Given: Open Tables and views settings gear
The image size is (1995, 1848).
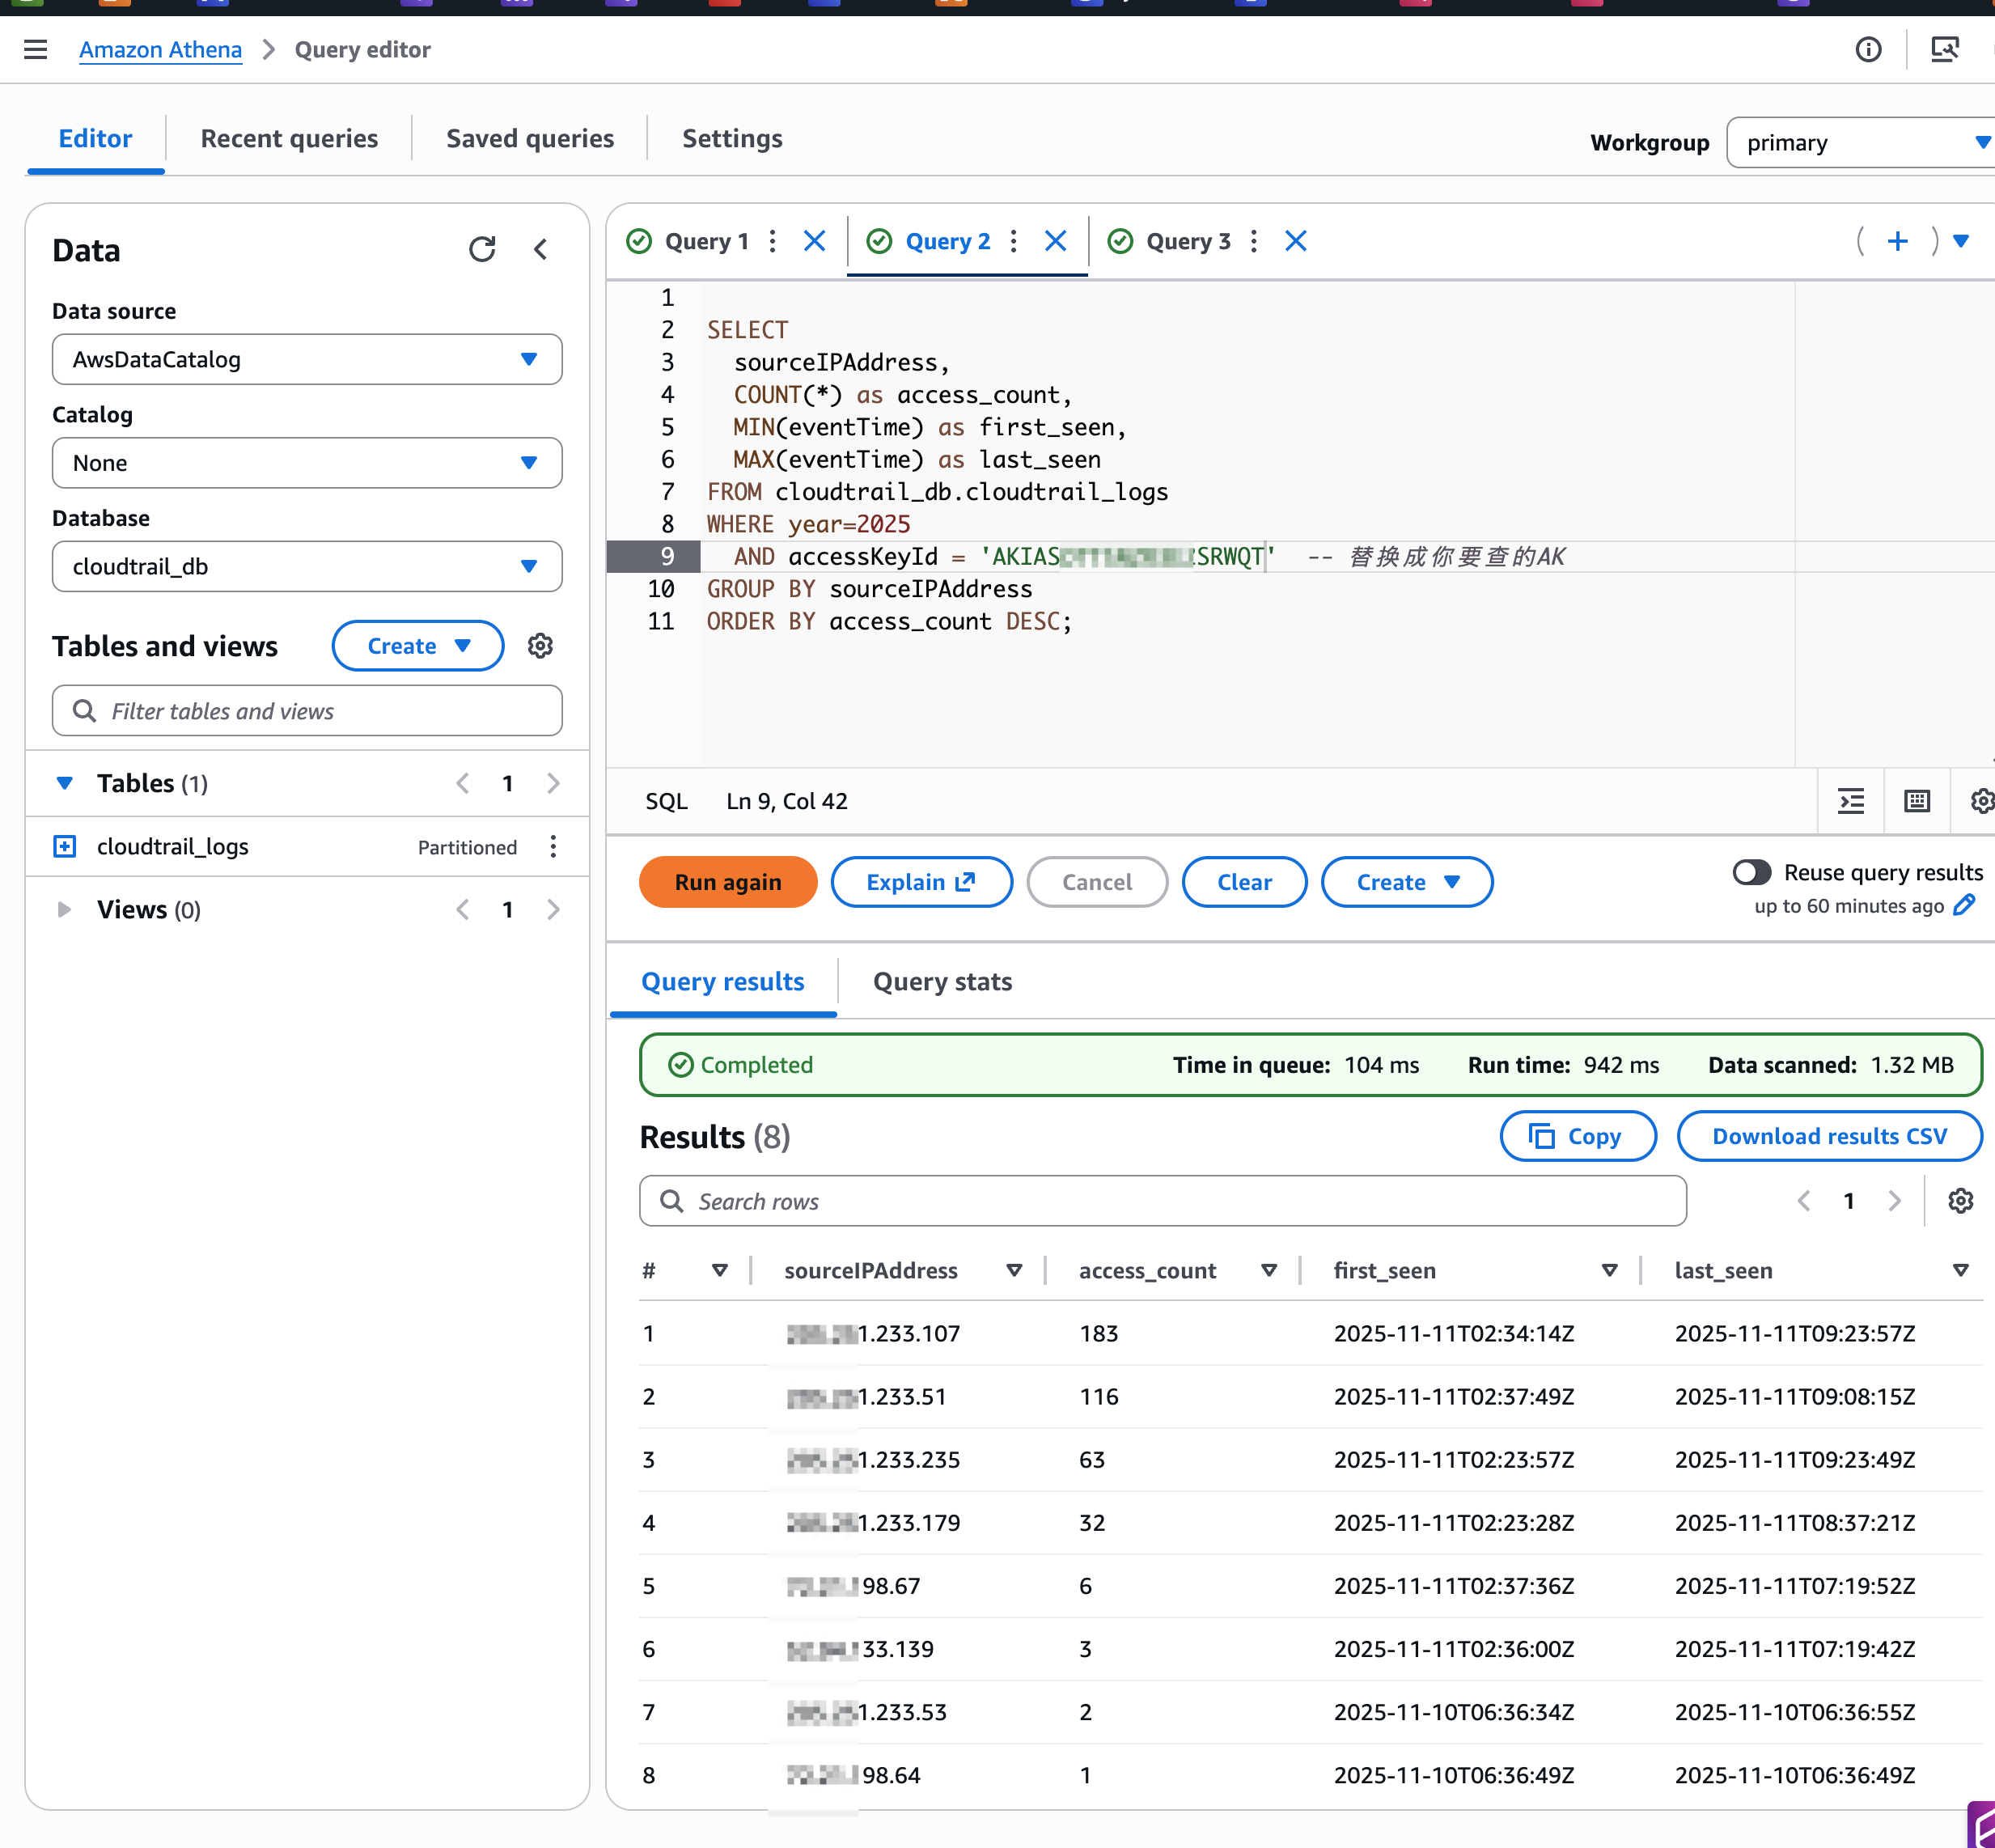Looking at the screenshot, I should tap(540, 646).
